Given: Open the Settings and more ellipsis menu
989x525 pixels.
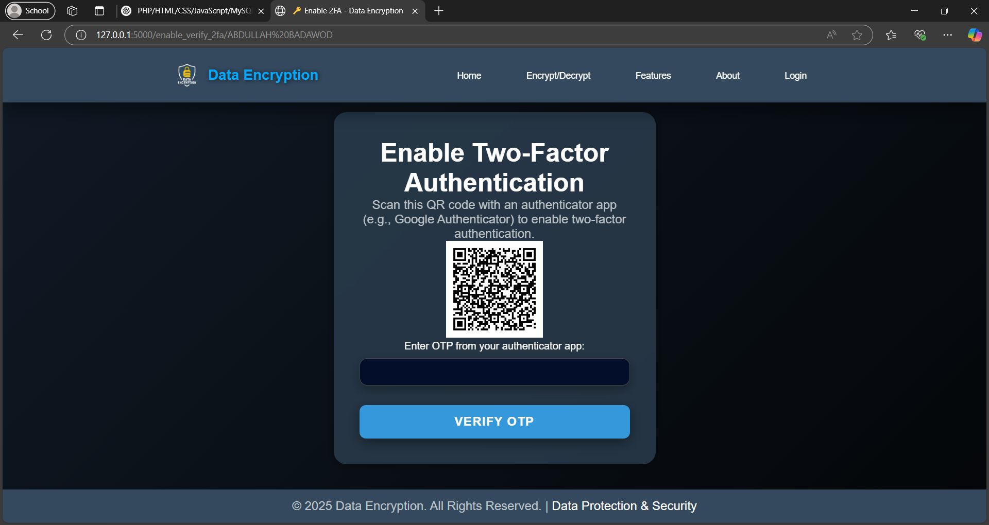Looking at the screenshot, I should pos(948,35).
